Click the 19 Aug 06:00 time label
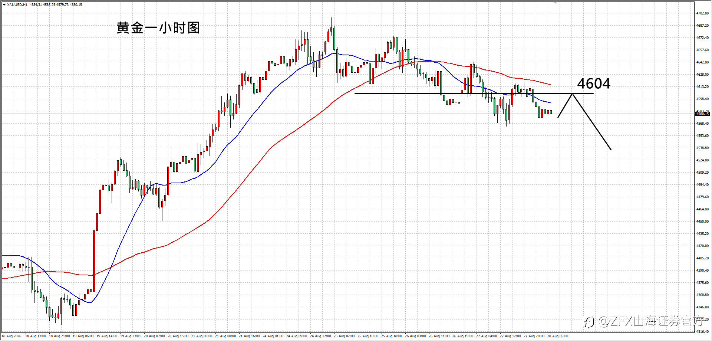Viewport: 712px width, 341px height. tap(83, 336)
